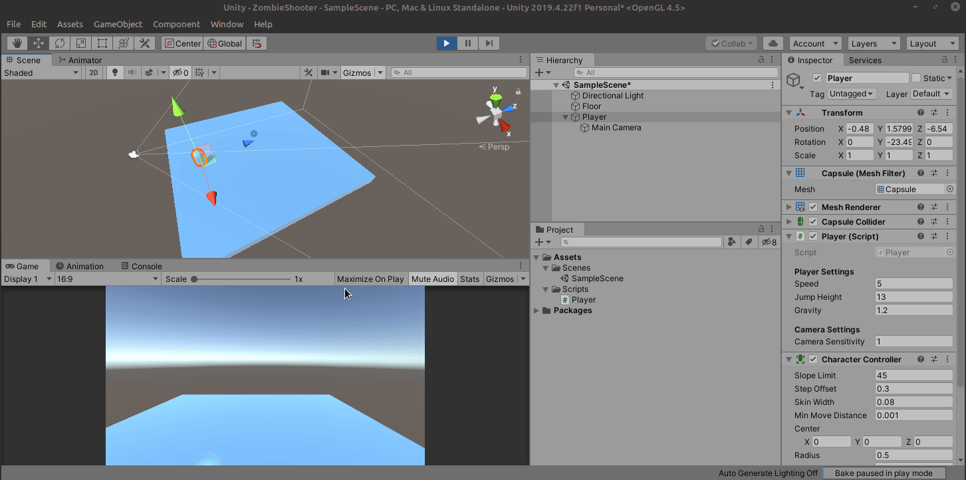966x480 pixels.
Task: Open the Scene view Gizmos dropdown arrow
Action: (x=380, y=73)
